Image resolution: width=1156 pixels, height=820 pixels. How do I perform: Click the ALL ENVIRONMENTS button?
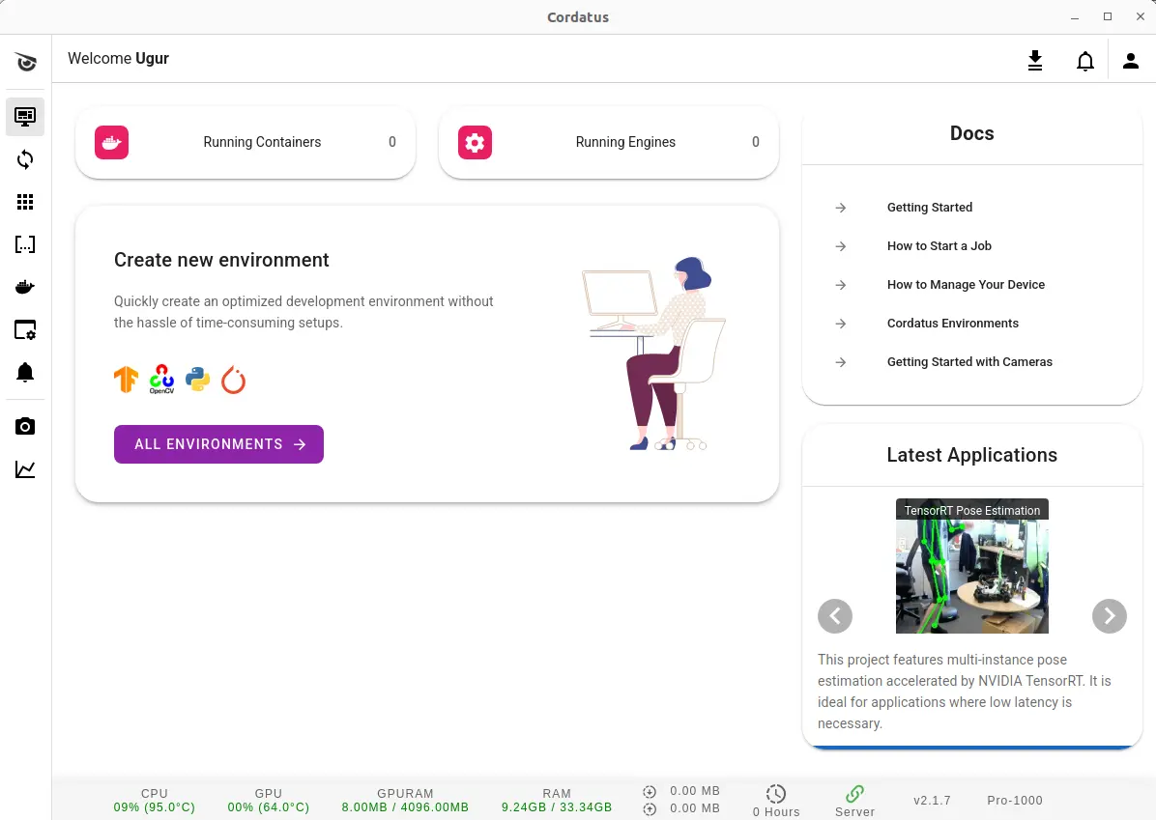[218, 444]
